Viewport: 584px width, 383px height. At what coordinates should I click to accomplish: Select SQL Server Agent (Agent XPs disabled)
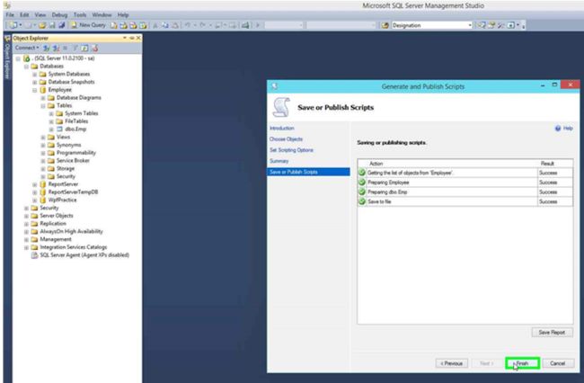[x=84, y=255]
